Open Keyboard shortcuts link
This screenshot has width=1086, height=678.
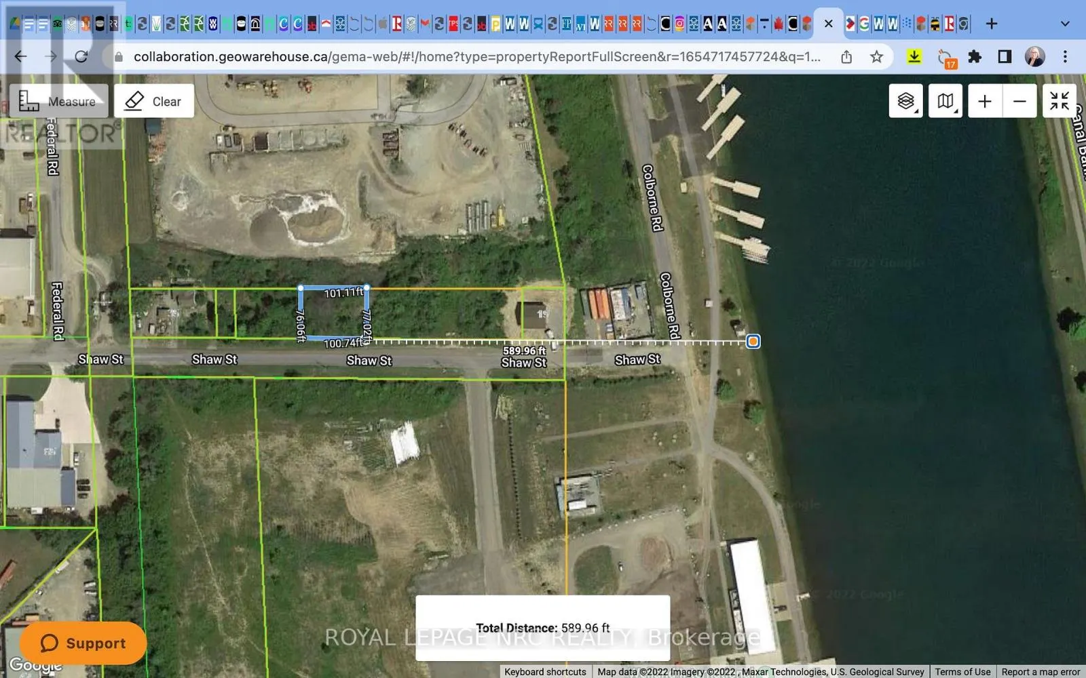coord(545,671)
